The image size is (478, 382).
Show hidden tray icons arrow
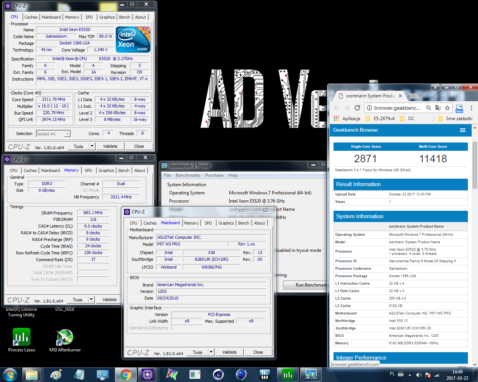(x=410, y=375)
